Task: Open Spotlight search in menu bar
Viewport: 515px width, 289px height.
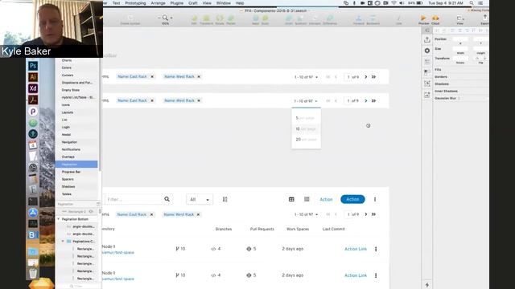Action: point(472,3)
